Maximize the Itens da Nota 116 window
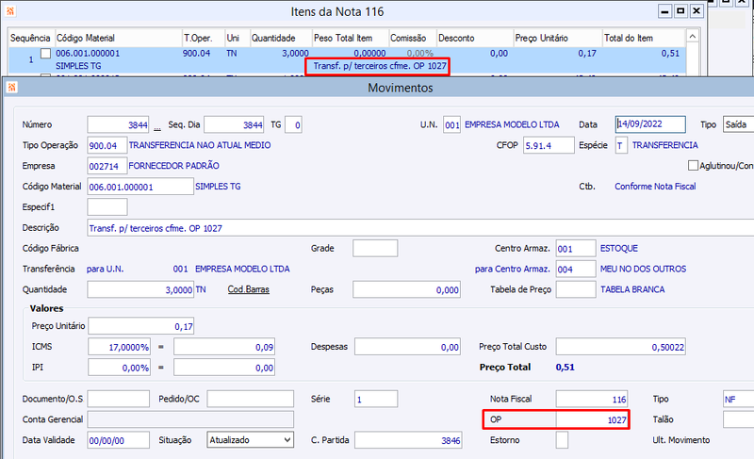Viewport: 754px width, 459px height. click(x=680, y=10)
